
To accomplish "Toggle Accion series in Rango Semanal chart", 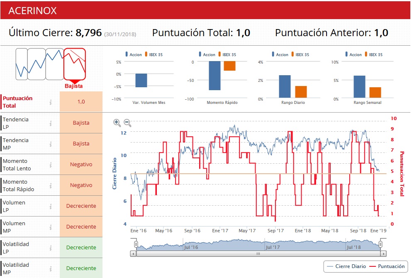I will point(353,54).
